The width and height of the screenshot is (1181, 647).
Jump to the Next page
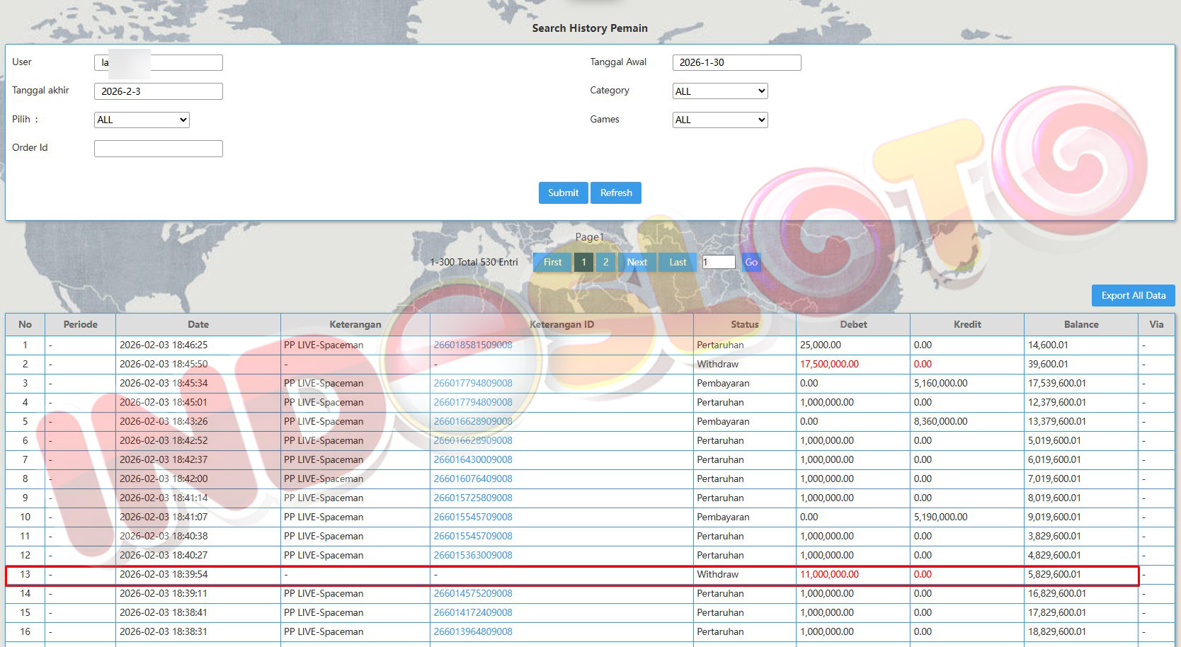637,262
